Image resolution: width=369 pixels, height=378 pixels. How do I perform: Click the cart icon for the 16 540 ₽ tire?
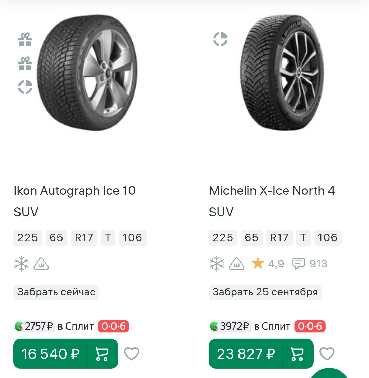click(x=102, y=354)
